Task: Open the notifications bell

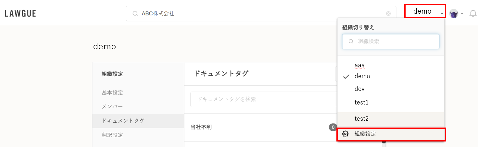Action: pos(473,14)
